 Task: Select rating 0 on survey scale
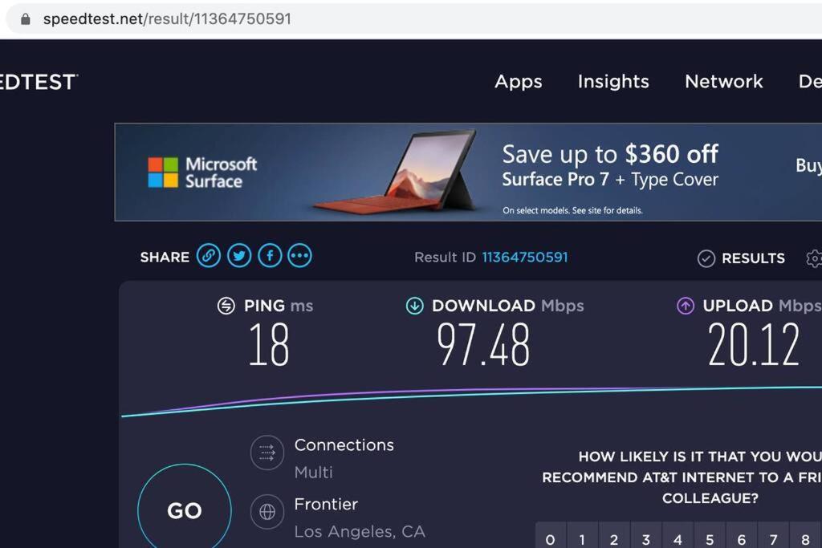point(551,539)
